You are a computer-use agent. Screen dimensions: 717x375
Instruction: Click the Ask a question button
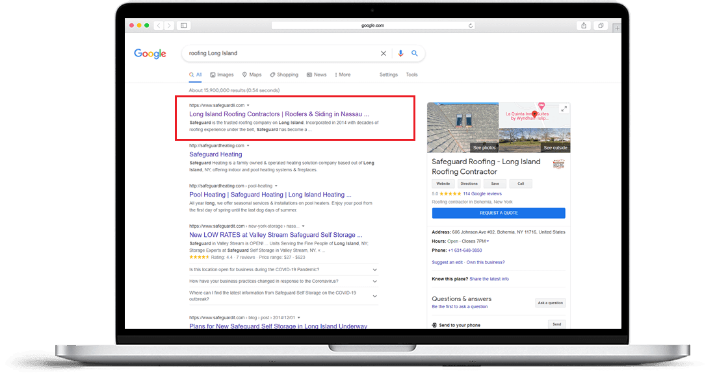550,303
